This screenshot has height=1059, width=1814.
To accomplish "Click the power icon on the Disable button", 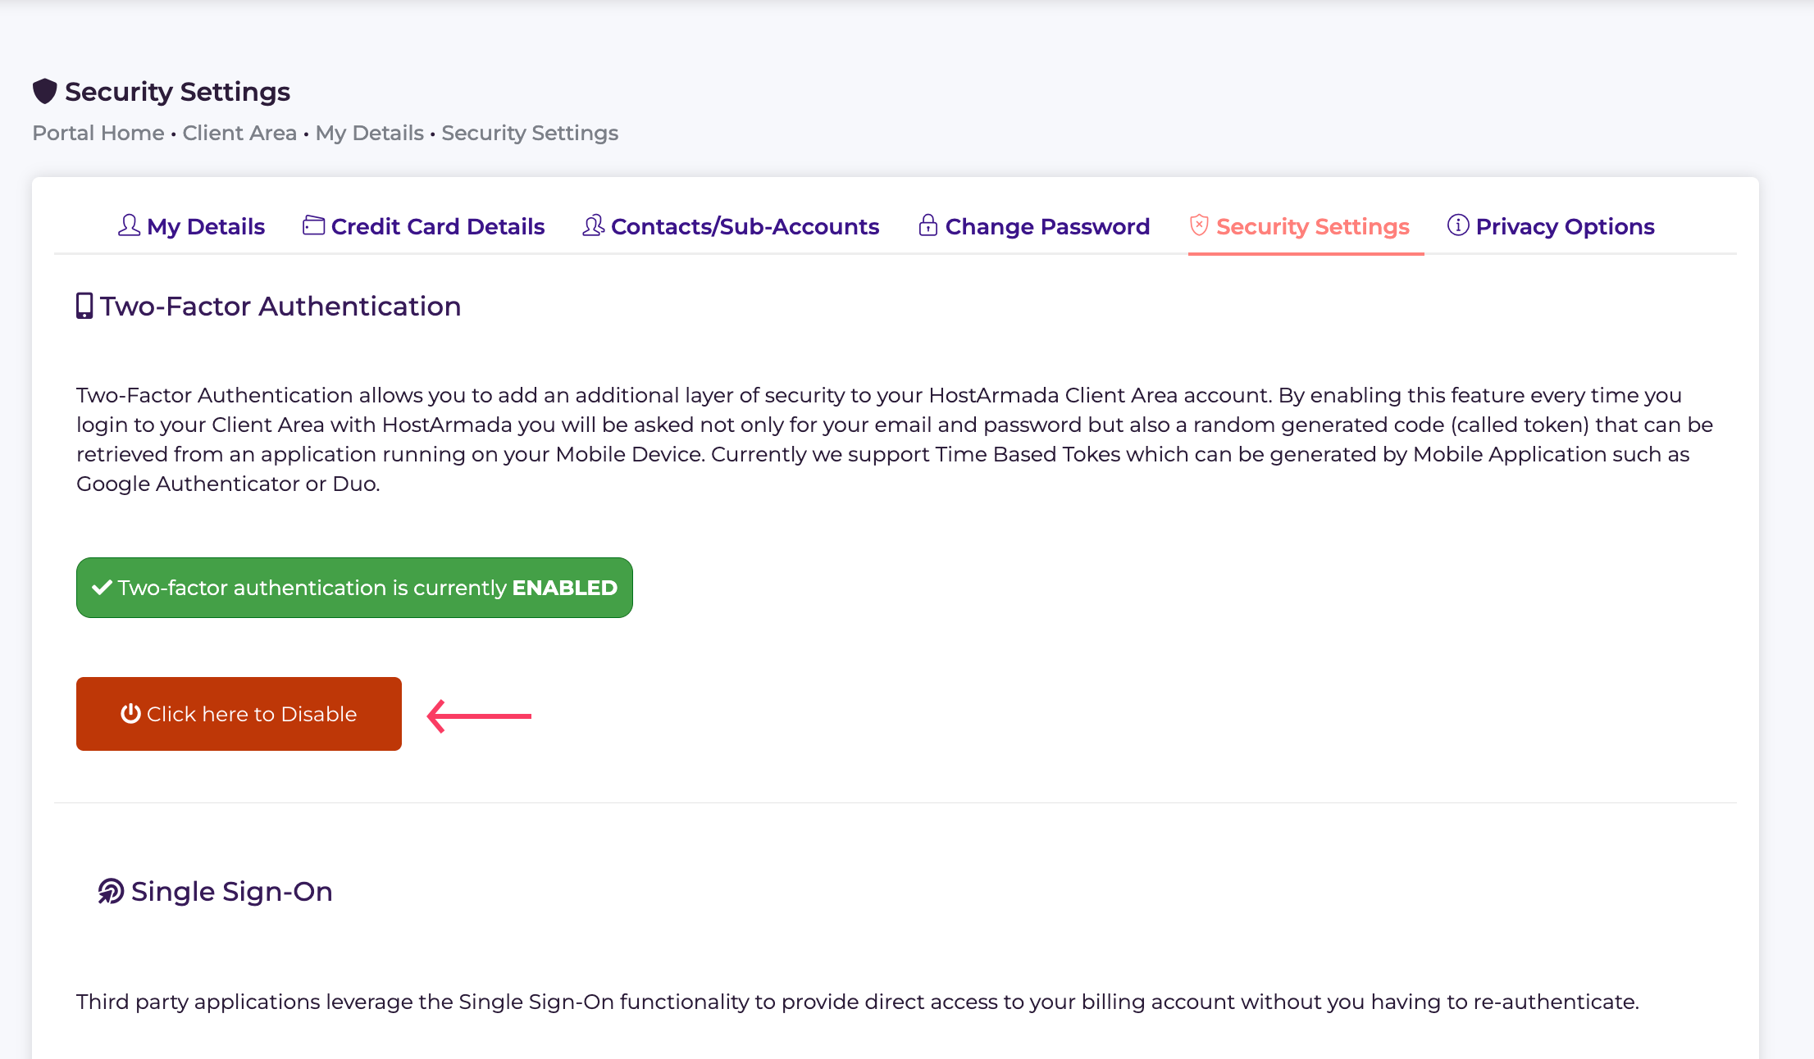I will coord(130,713).
